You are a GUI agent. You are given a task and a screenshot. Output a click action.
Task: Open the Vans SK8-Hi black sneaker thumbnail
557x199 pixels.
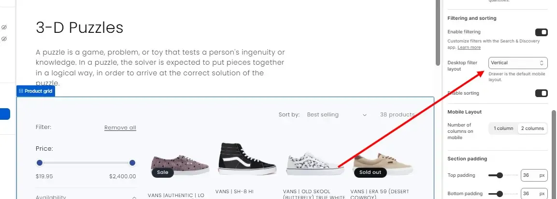pos(247,158)
